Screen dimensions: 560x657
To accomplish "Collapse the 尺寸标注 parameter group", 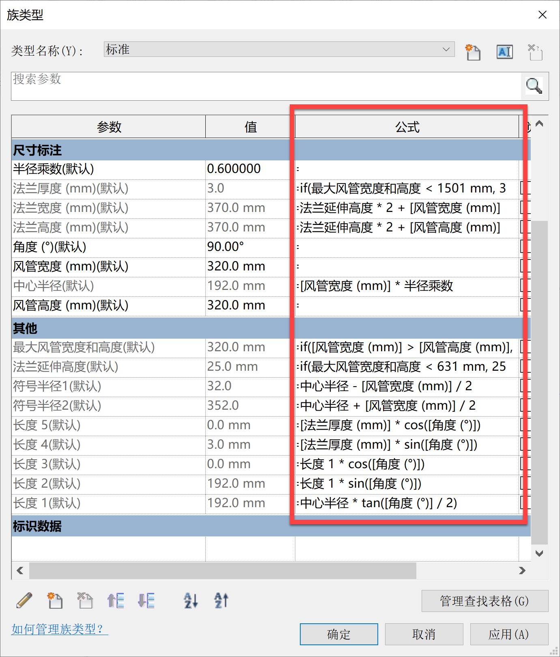I will pos(37,150).
